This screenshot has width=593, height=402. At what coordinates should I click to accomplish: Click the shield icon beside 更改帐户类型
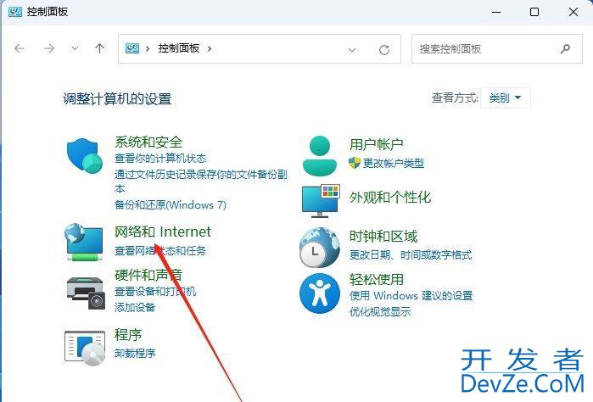(x=355, y=163)
